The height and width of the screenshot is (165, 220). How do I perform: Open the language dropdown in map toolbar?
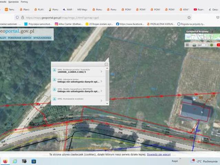tap(203, 45)
